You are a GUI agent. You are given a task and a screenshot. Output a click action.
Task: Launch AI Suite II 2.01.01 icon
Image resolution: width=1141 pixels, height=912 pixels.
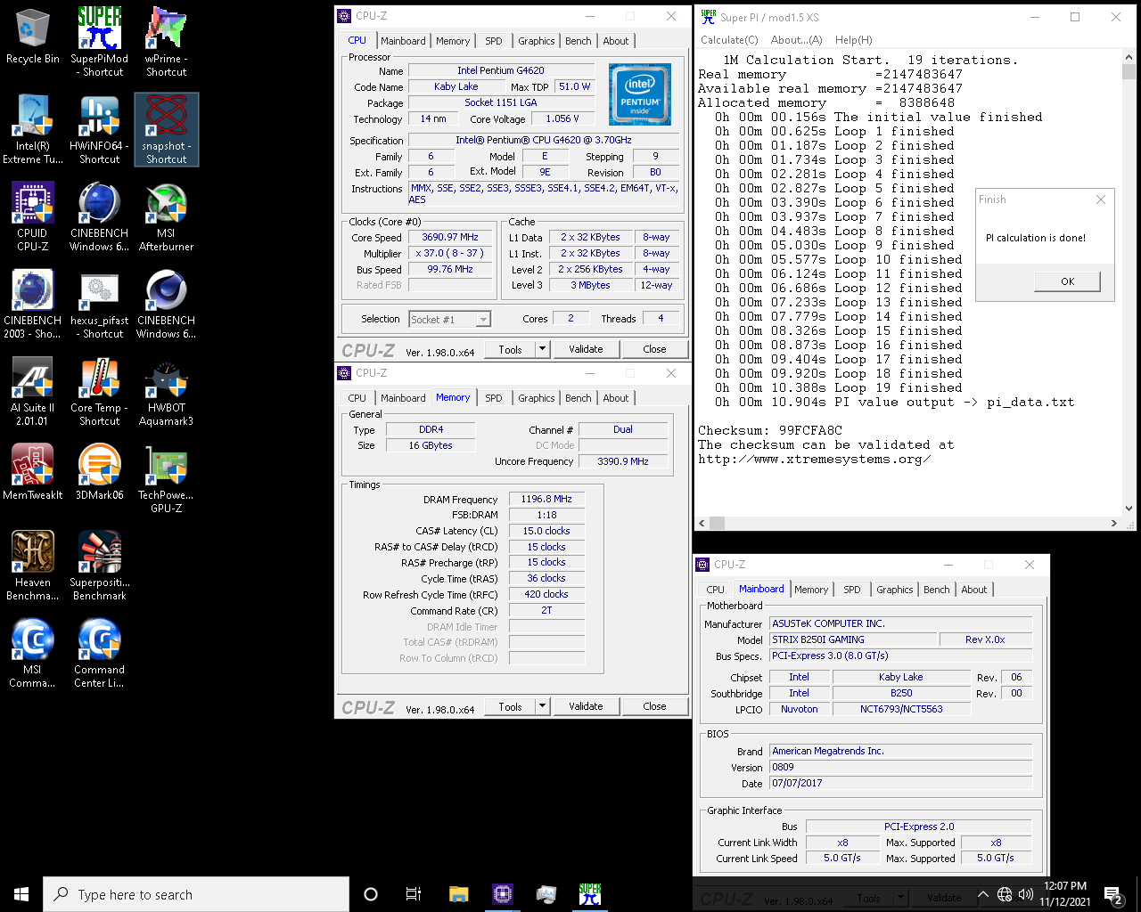click(x=32, y=391)
